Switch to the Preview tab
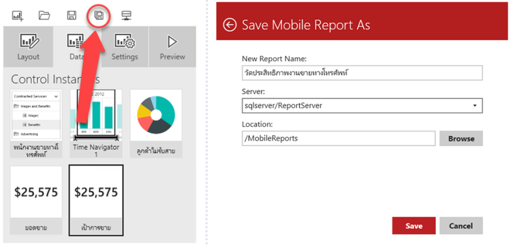This screenshot has width=510, height=245. click(x=172, y=47)
